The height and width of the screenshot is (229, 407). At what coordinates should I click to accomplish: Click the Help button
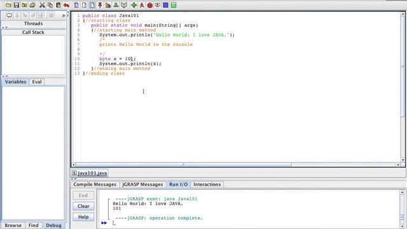point(83,217)
